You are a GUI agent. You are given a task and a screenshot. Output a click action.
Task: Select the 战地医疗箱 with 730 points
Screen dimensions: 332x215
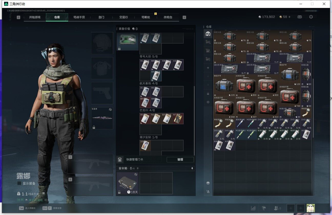pos(290,96)
